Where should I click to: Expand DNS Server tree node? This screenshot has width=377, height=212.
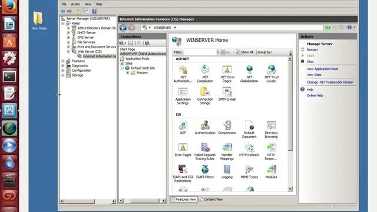click(68, 38)
